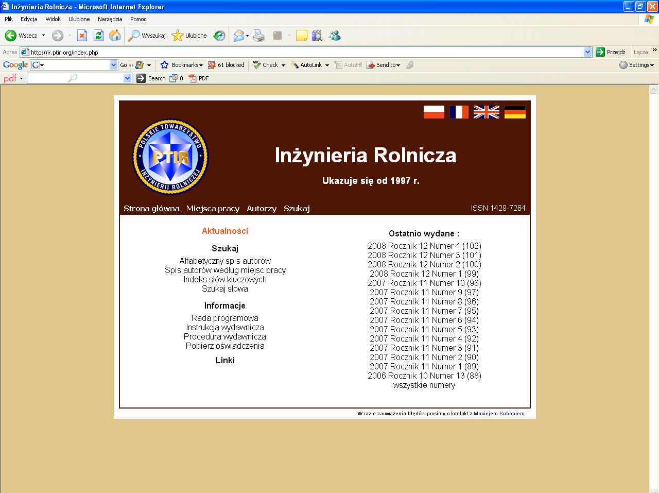659x493 pixels.
Task: Click the yellow note icon
Action: (x=302, y=36)
